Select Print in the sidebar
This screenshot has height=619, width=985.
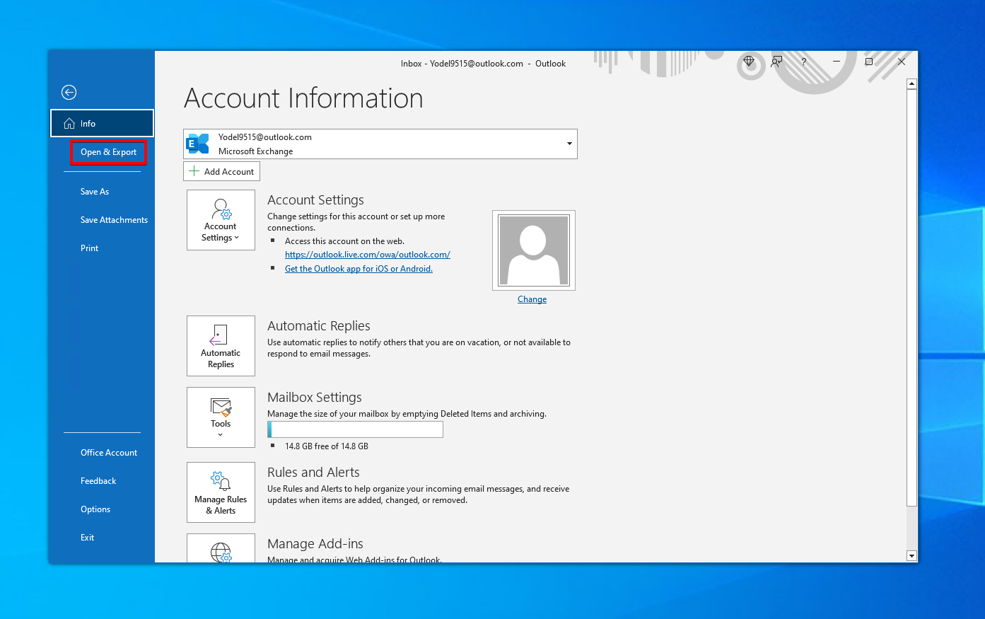point(89,248)
